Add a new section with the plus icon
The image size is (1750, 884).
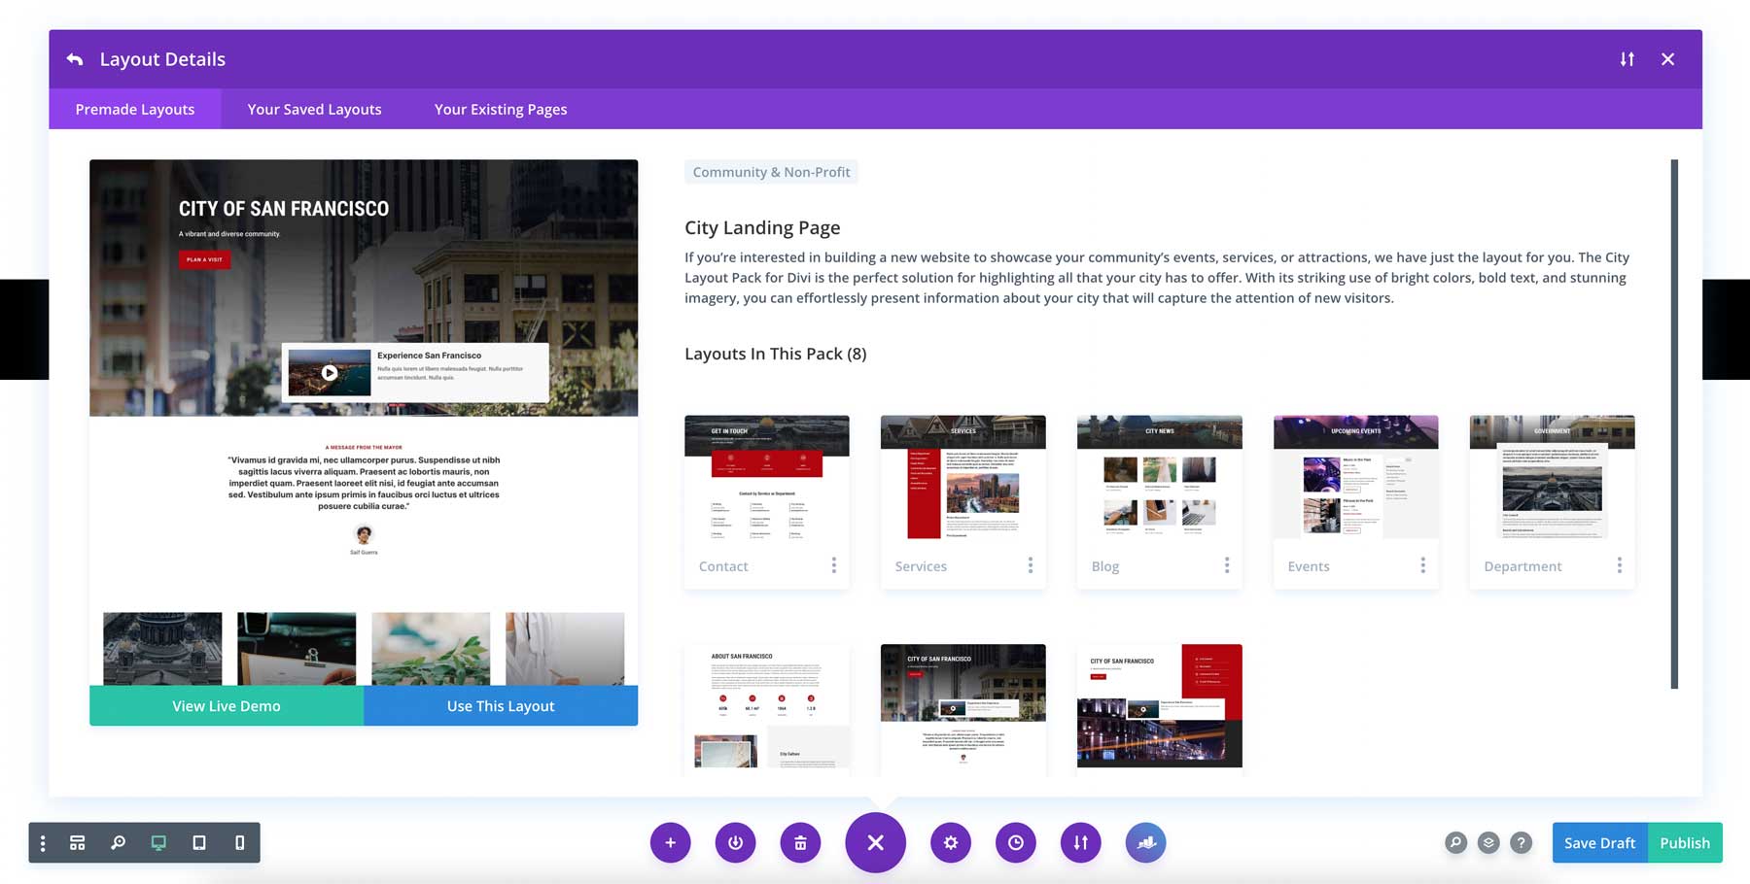tap(671, 842)
